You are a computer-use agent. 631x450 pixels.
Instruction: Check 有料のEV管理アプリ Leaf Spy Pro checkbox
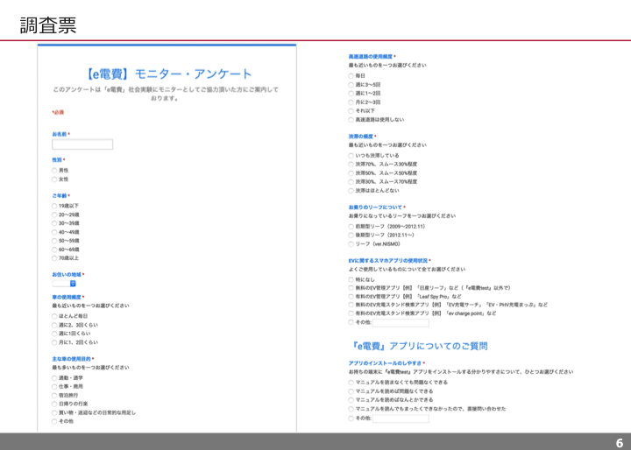click(x=351, y=297)
